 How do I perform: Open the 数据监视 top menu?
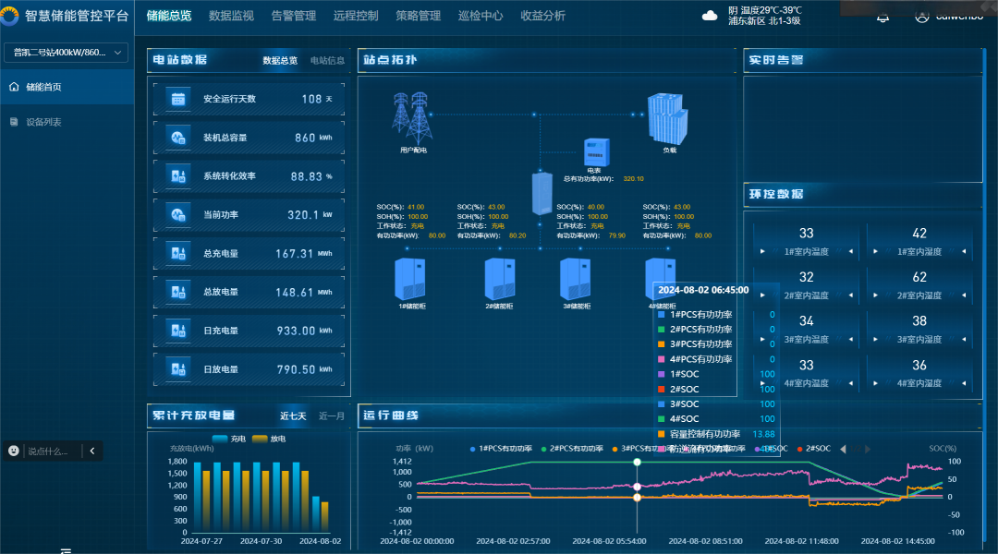coord(231,16)
